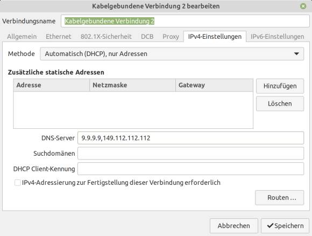Open the Proxy tab

[171, 37]
